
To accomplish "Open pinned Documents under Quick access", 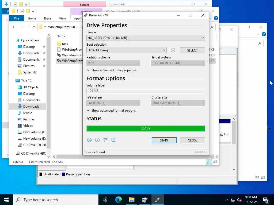I will (31, 60).
